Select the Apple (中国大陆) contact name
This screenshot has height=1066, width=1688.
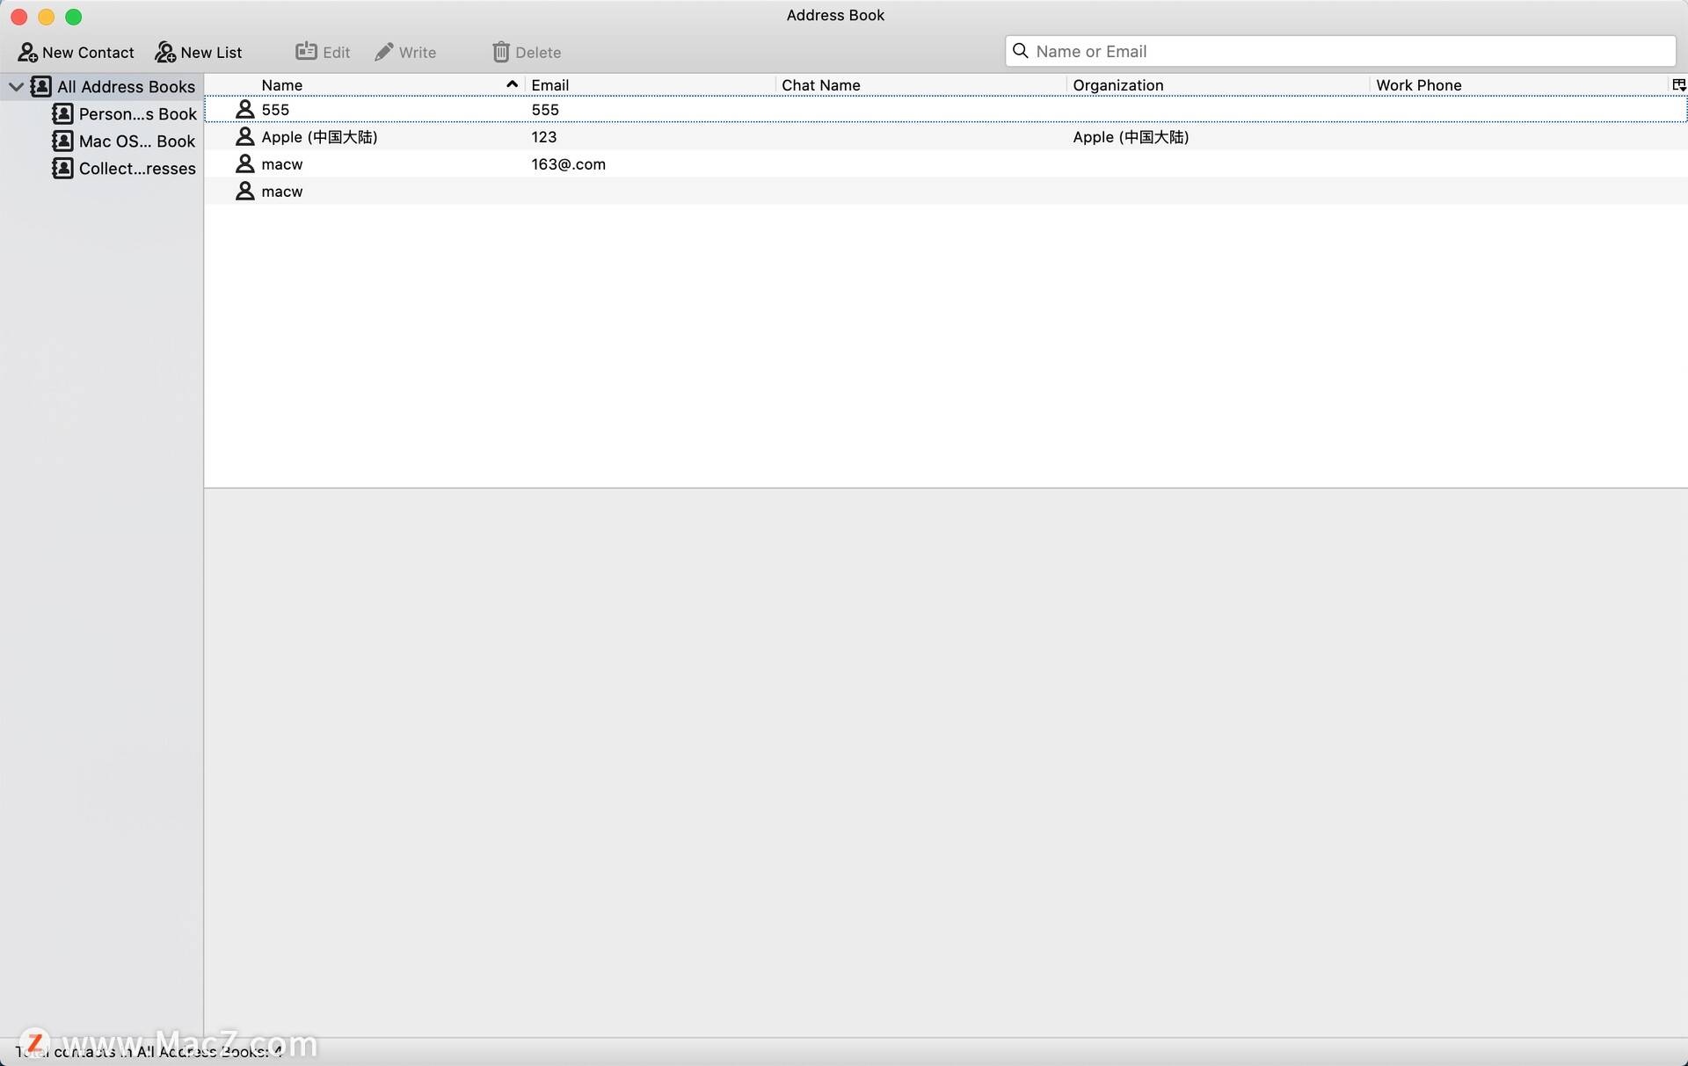point(319,136)
